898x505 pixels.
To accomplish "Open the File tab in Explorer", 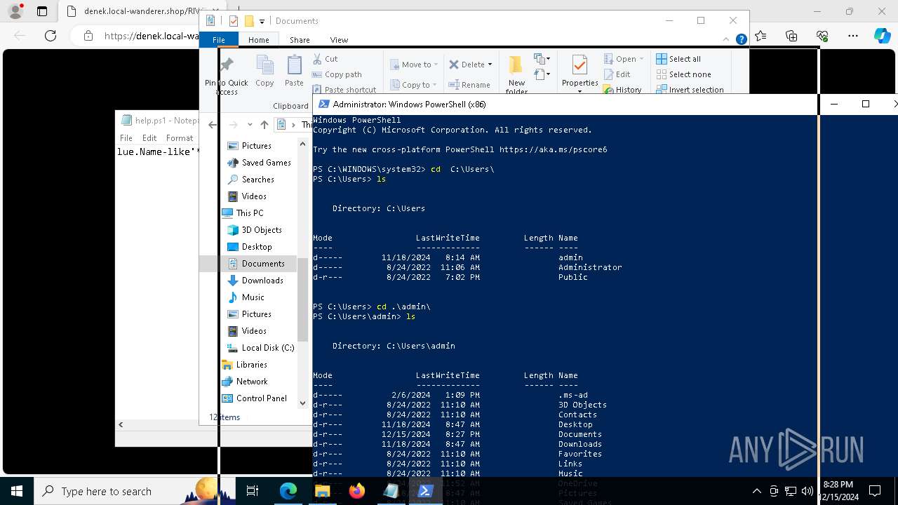I will click(219, 40).
